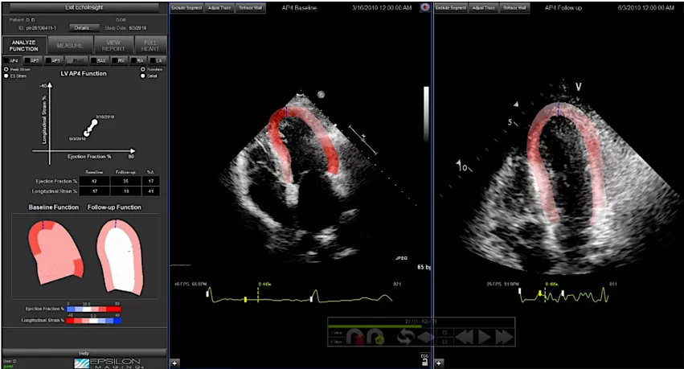Select the Peak Strain radio button

pyautogui.click(x=7, y=69)
